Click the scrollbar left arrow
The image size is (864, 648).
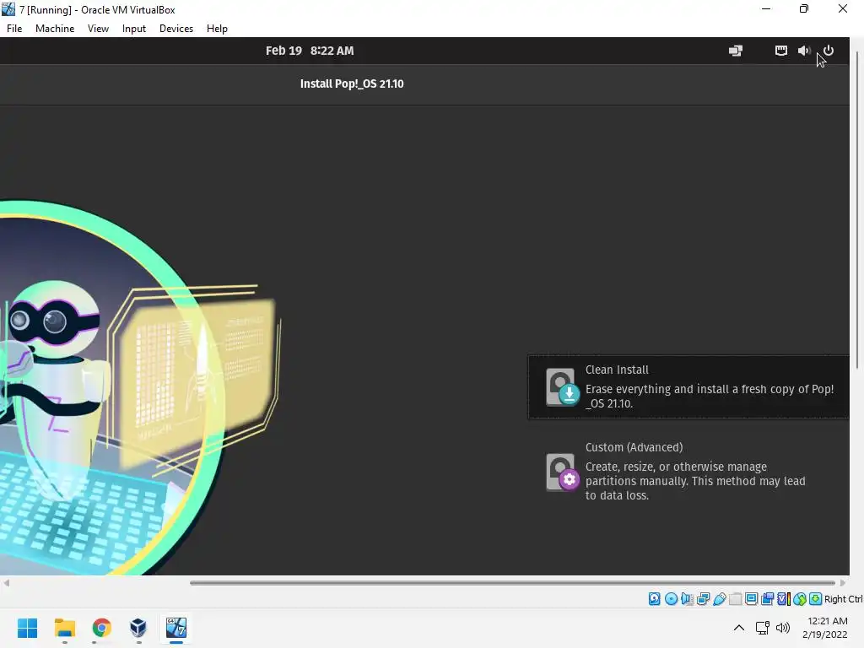click(6, 583)
